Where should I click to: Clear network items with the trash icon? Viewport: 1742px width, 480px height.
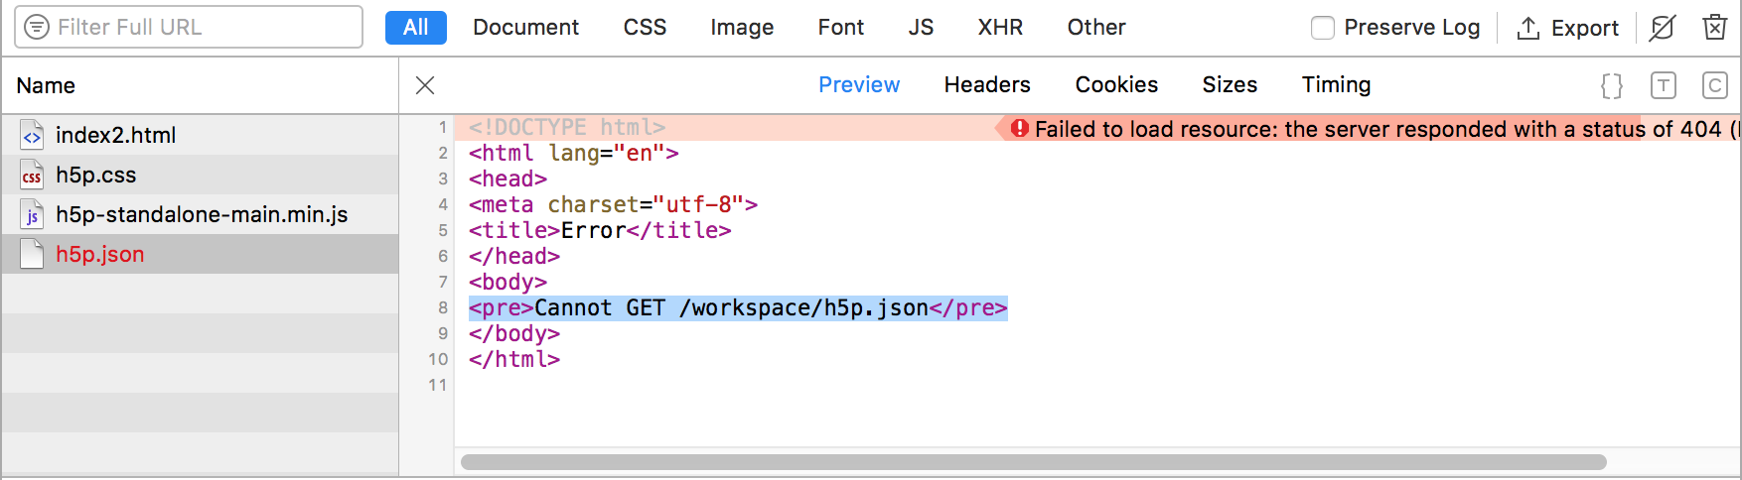pos(1714,28)
